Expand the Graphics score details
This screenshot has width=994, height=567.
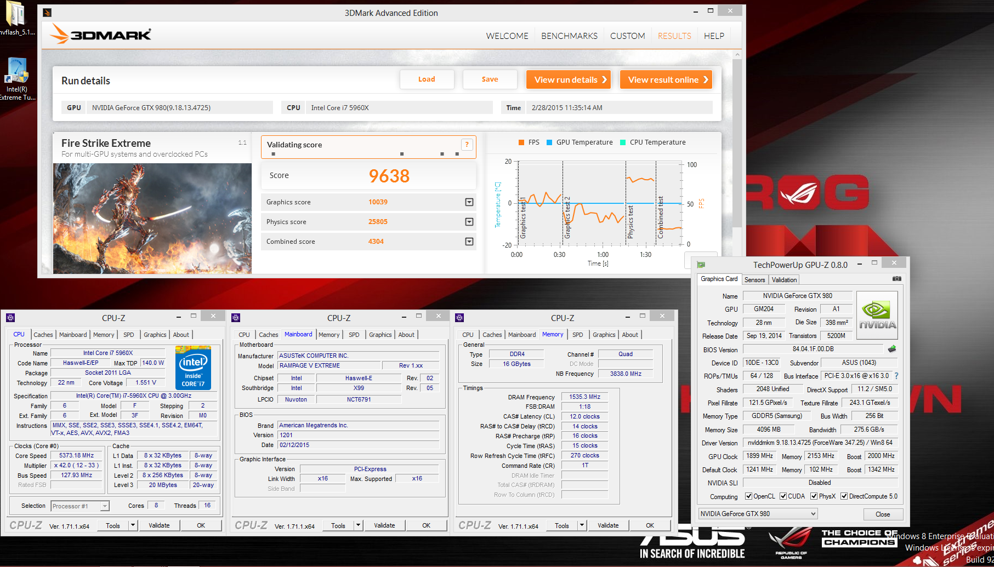(x=469, y=202)
